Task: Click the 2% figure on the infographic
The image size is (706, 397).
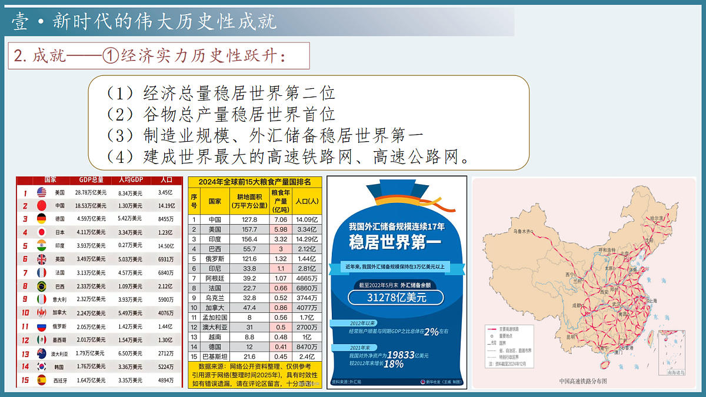Action: [432, 331]
